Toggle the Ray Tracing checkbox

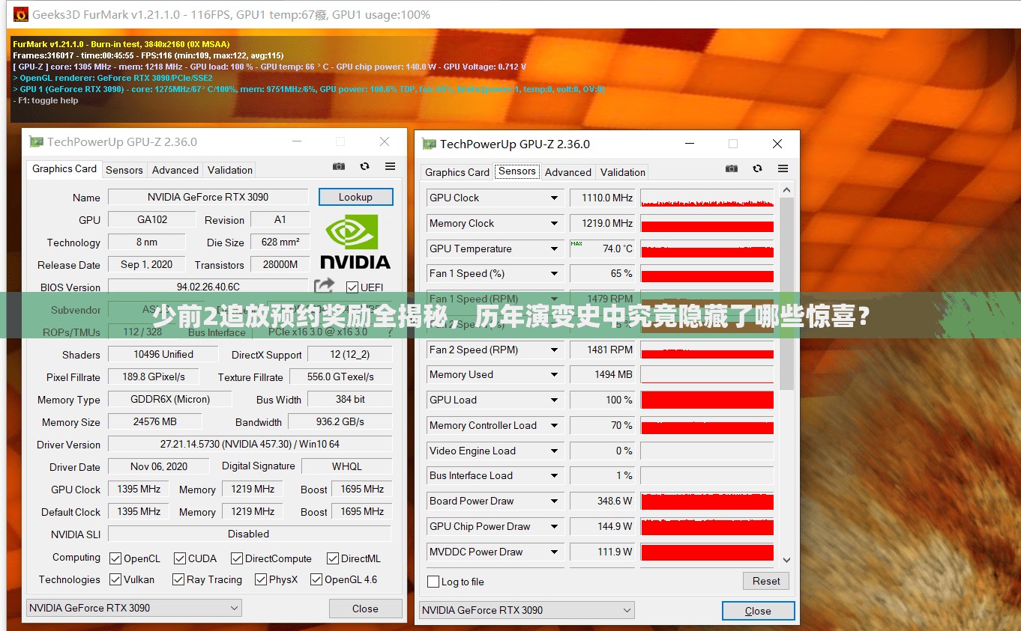click(x=178, y=579)
